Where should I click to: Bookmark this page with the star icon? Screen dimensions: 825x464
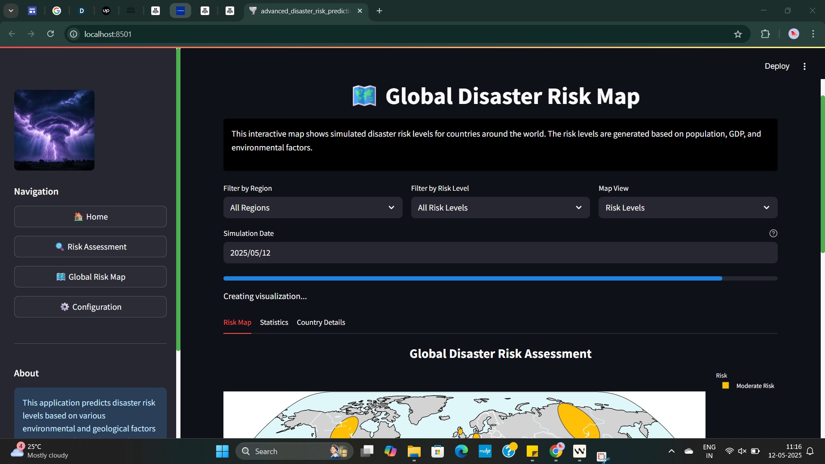pyautogui.click(x=738, y=34)
